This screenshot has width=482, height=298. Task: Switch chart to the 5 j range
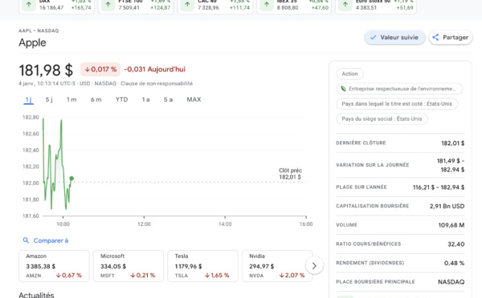(x=49, y=99)
